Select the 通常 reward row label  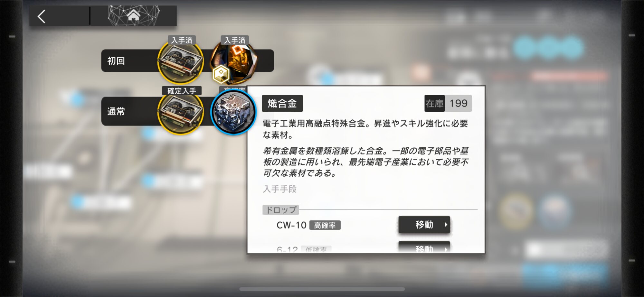tap(116, 112)
